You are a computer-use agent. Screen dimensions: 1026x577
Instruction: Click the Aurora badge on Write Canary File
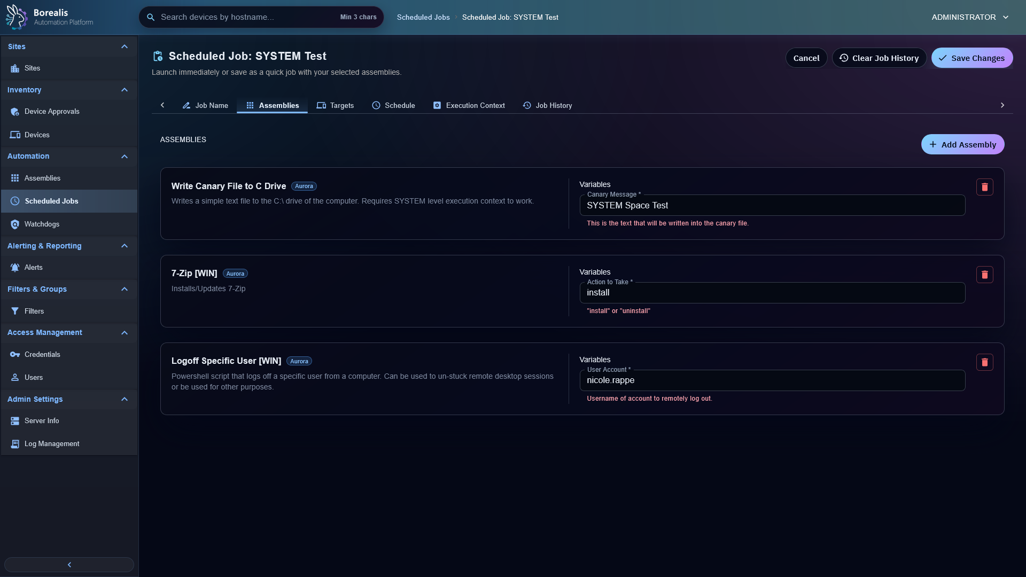pos(304,186)
